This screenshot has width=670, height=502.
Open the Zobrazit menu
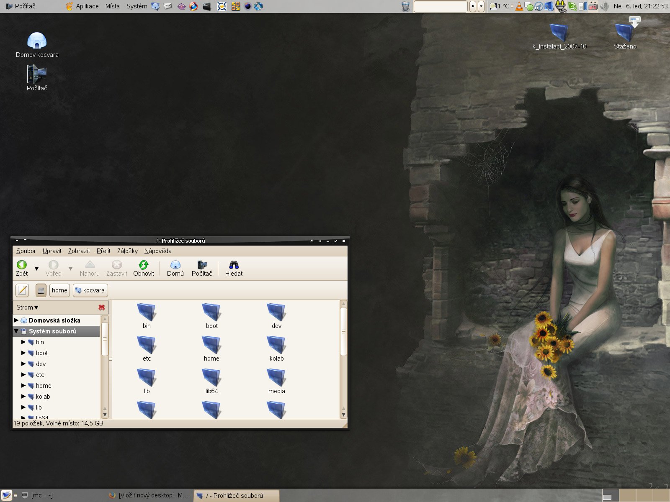tap(79, 251)
